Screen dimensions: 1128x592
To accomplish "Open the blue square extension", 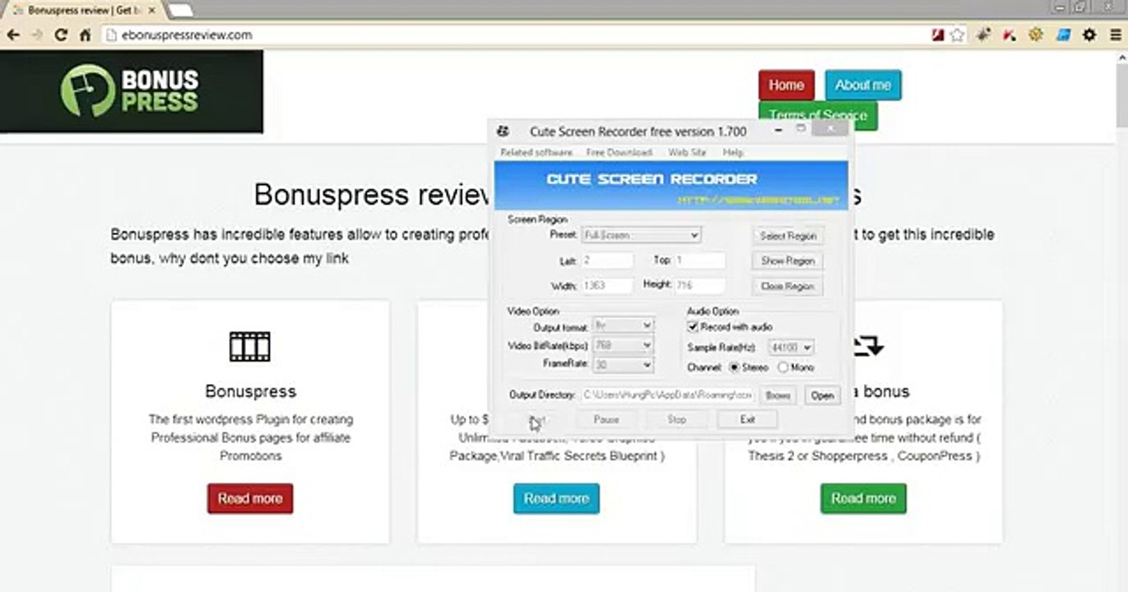I will 1063,35.
